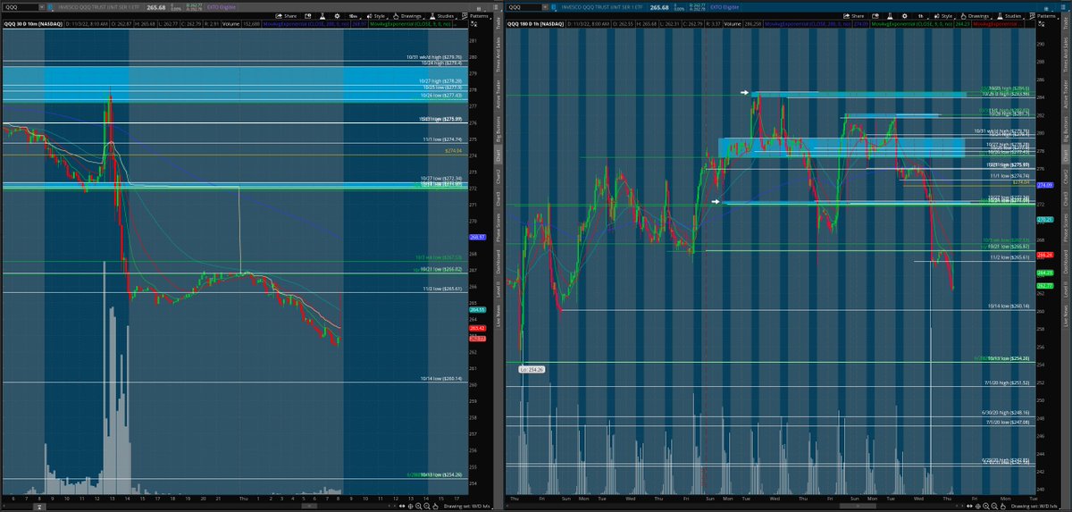Screen dimensions: 1072x512
Task: Click the flask icon on the left chart
Action: coord(322,16)
